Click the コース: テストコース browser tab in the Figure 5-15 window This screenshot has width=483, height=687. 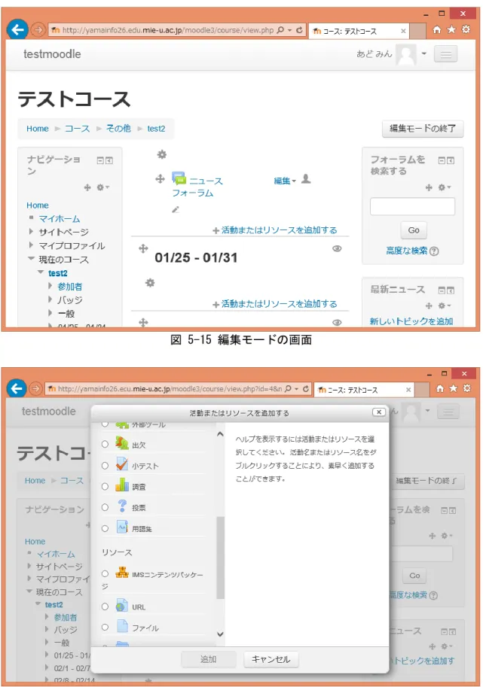pyautogui.click(x=358, y=31)
